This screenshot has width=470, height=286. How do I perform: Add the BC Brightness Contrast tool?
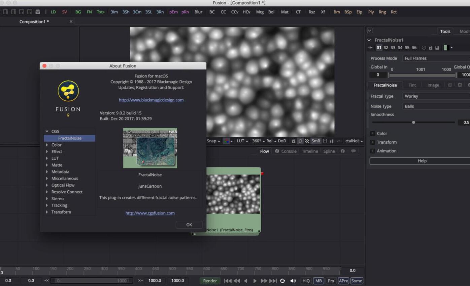point(212,12)
